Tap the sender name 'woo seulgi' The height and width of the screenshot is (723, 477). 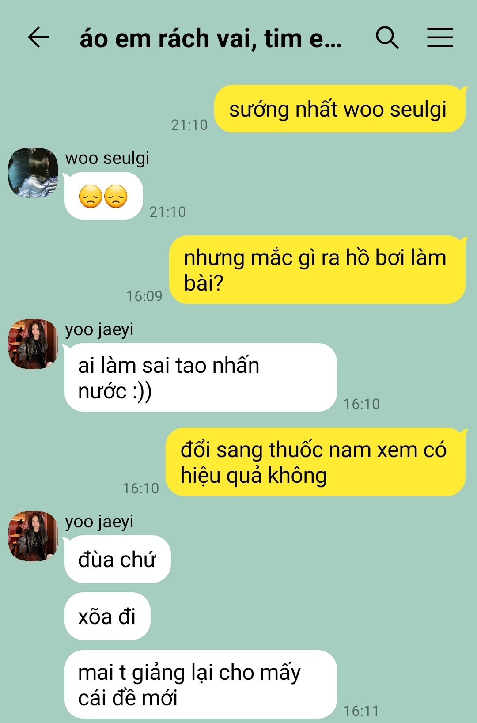(107, 158)
